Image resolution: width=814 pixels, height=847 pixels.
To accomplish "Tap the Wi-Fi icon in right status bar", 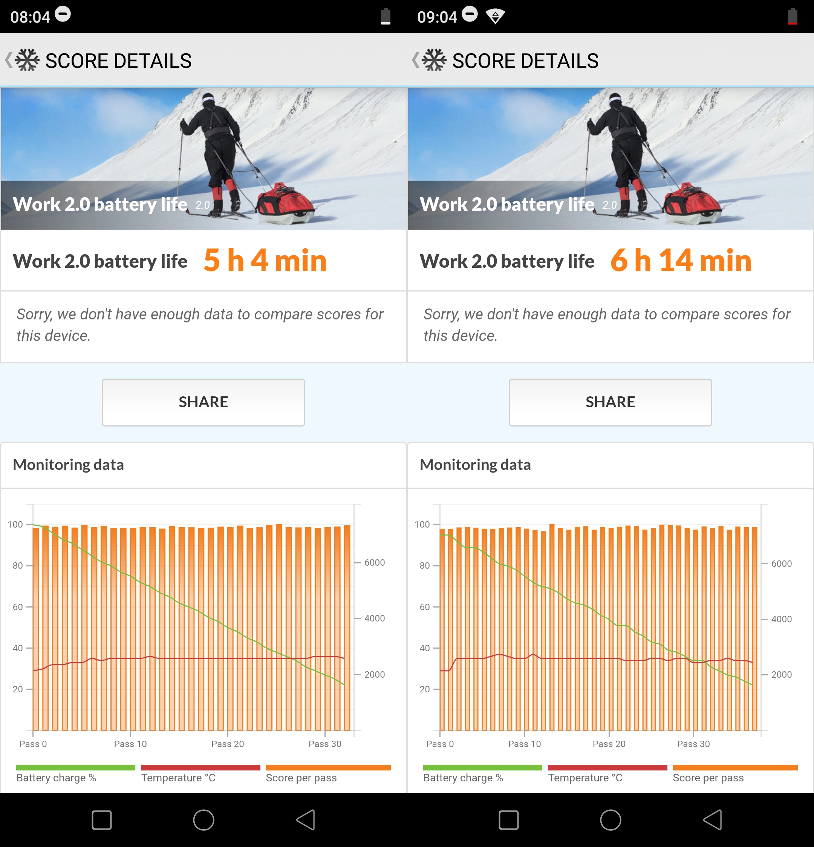I will [495, 17].
